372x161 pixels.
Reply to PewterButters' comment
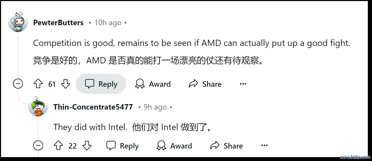[101, 84]
